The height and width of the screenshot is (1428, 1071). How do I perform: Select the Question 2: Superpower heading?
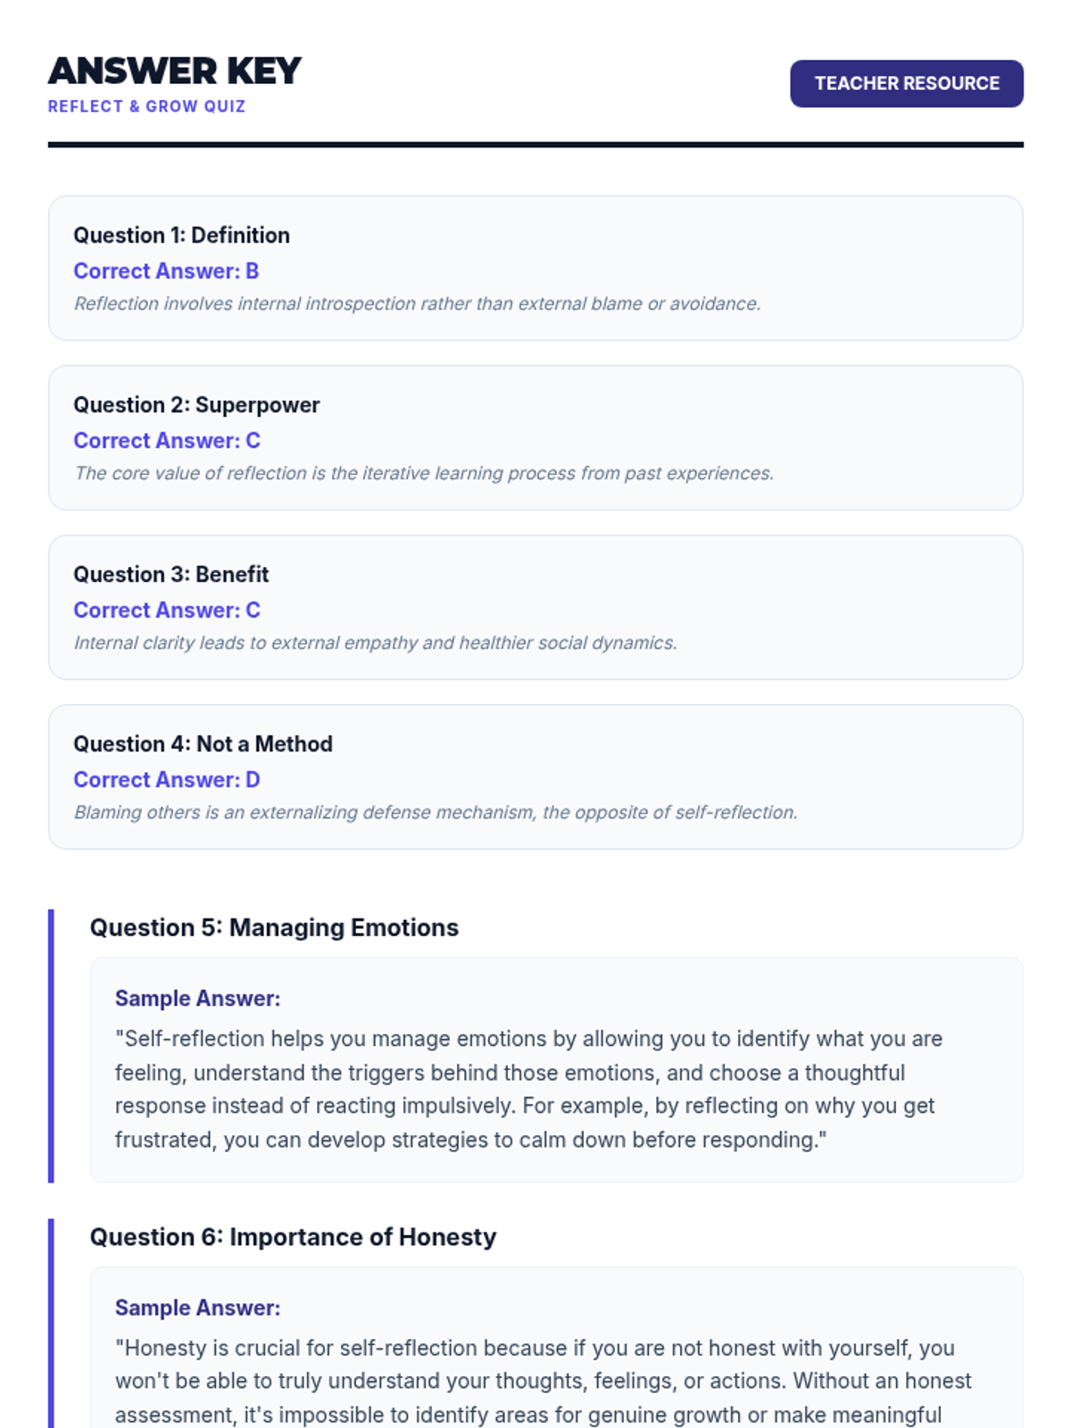point(196,405)
